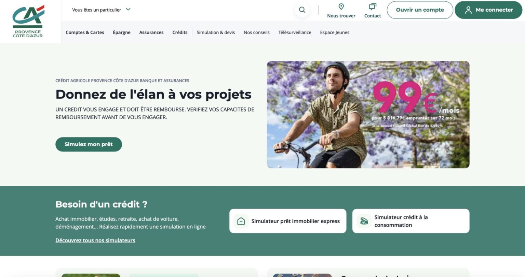Click the Simulez mon prêt button
This screenshot has width=525, height=277.
coord(89,144)
